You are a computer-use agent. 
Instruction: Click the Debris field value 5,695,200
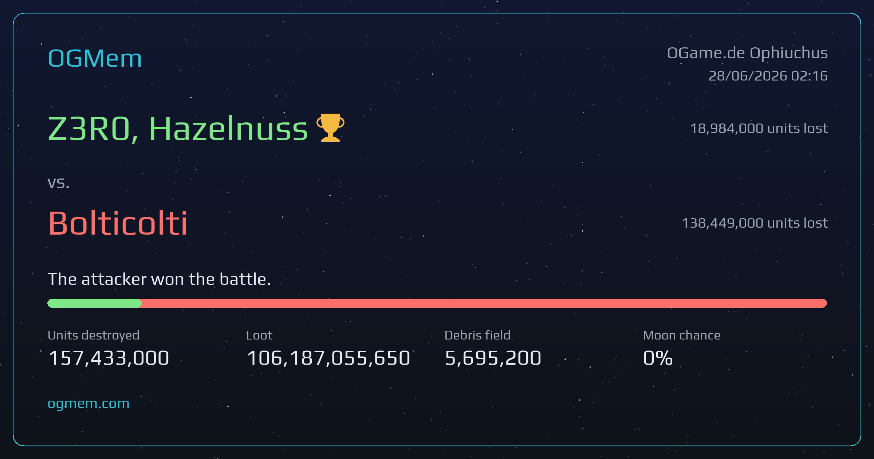pos(493,358)
